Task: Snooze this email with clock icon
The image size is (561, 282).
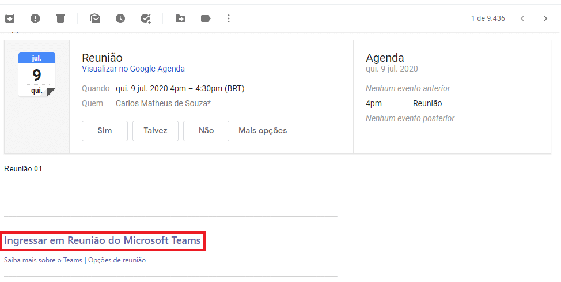Action: (x=120, y=18)
